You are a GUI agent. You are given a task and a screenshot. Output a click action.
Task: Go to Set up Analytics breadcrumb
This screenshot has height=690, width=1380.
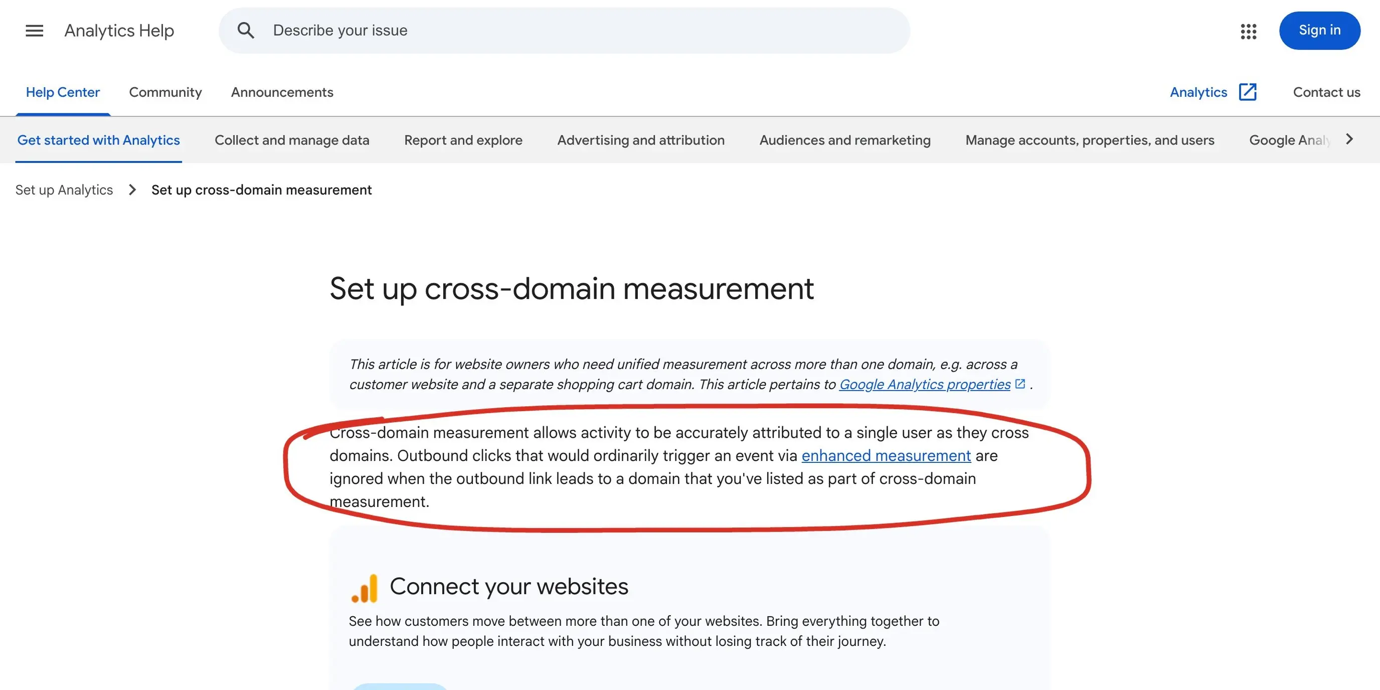(64, 190)
